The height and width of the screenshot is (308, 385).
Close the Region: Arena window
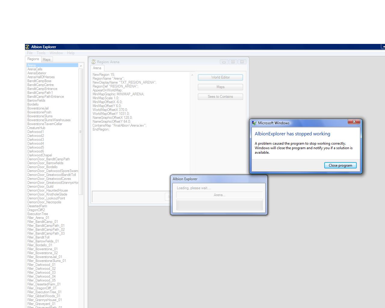pyautogui.click(x=242, y=62)
